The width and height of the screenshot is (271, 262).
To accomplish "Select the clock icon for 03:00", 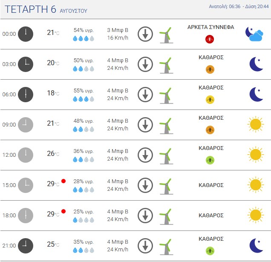I will coord(26,64).
